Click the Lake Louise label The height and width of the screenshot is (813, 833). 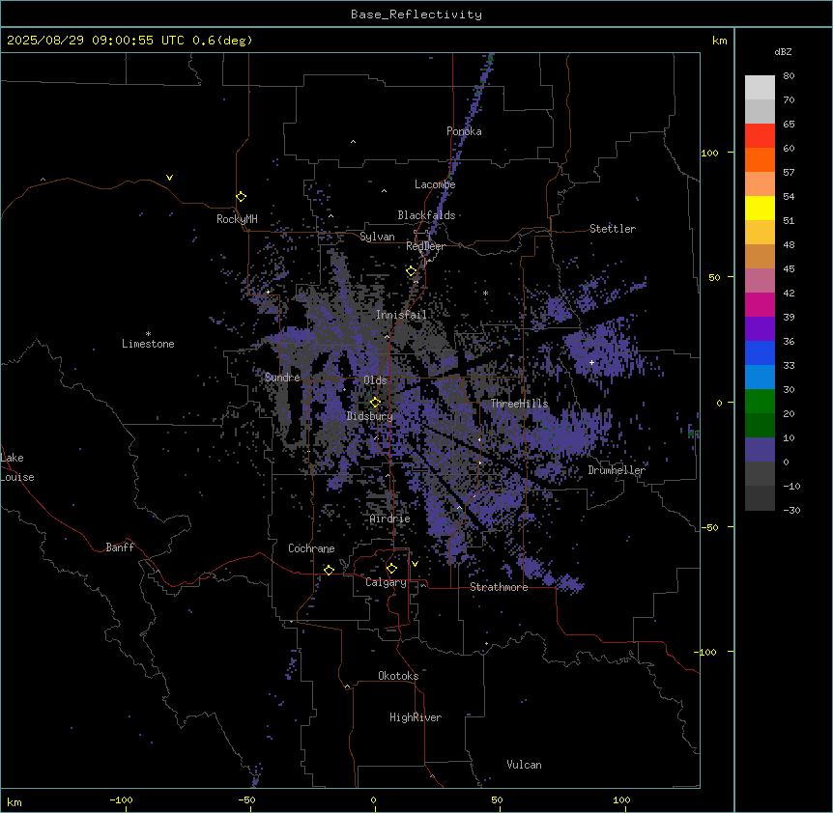15,467
